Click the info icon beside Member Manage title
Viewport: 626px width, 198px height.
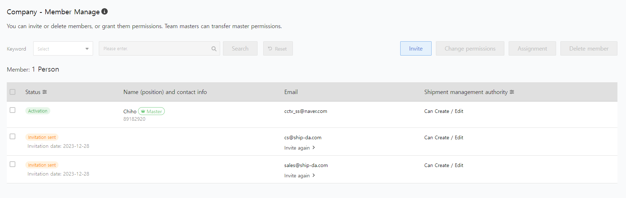pos(105,11)
